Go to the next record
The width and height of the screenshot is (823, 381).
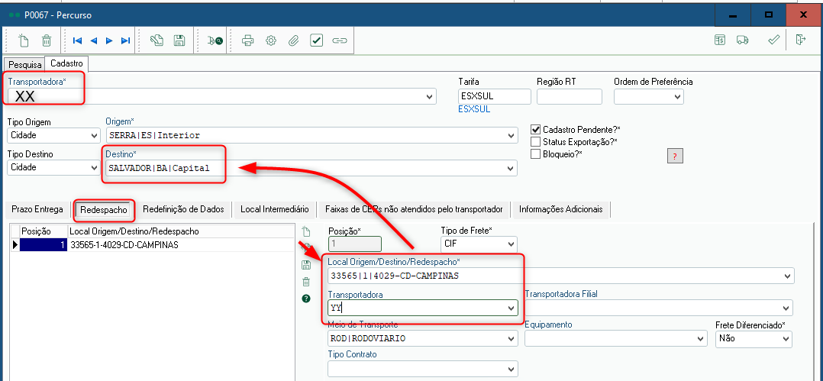pyautogui.click(x=110, y=40)
